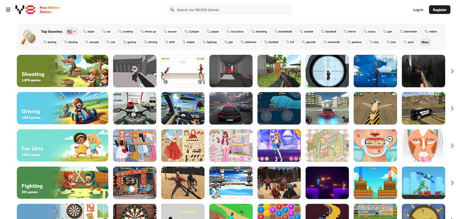Viewport: 462px width, 219px height.
Task: Select the 'drift' search tag
Action: [170, 42]
